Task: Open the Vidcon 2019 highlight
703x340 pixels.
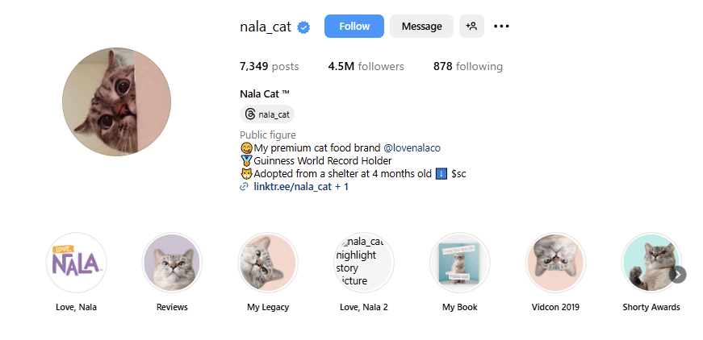Action: click(x=555, y=263)
